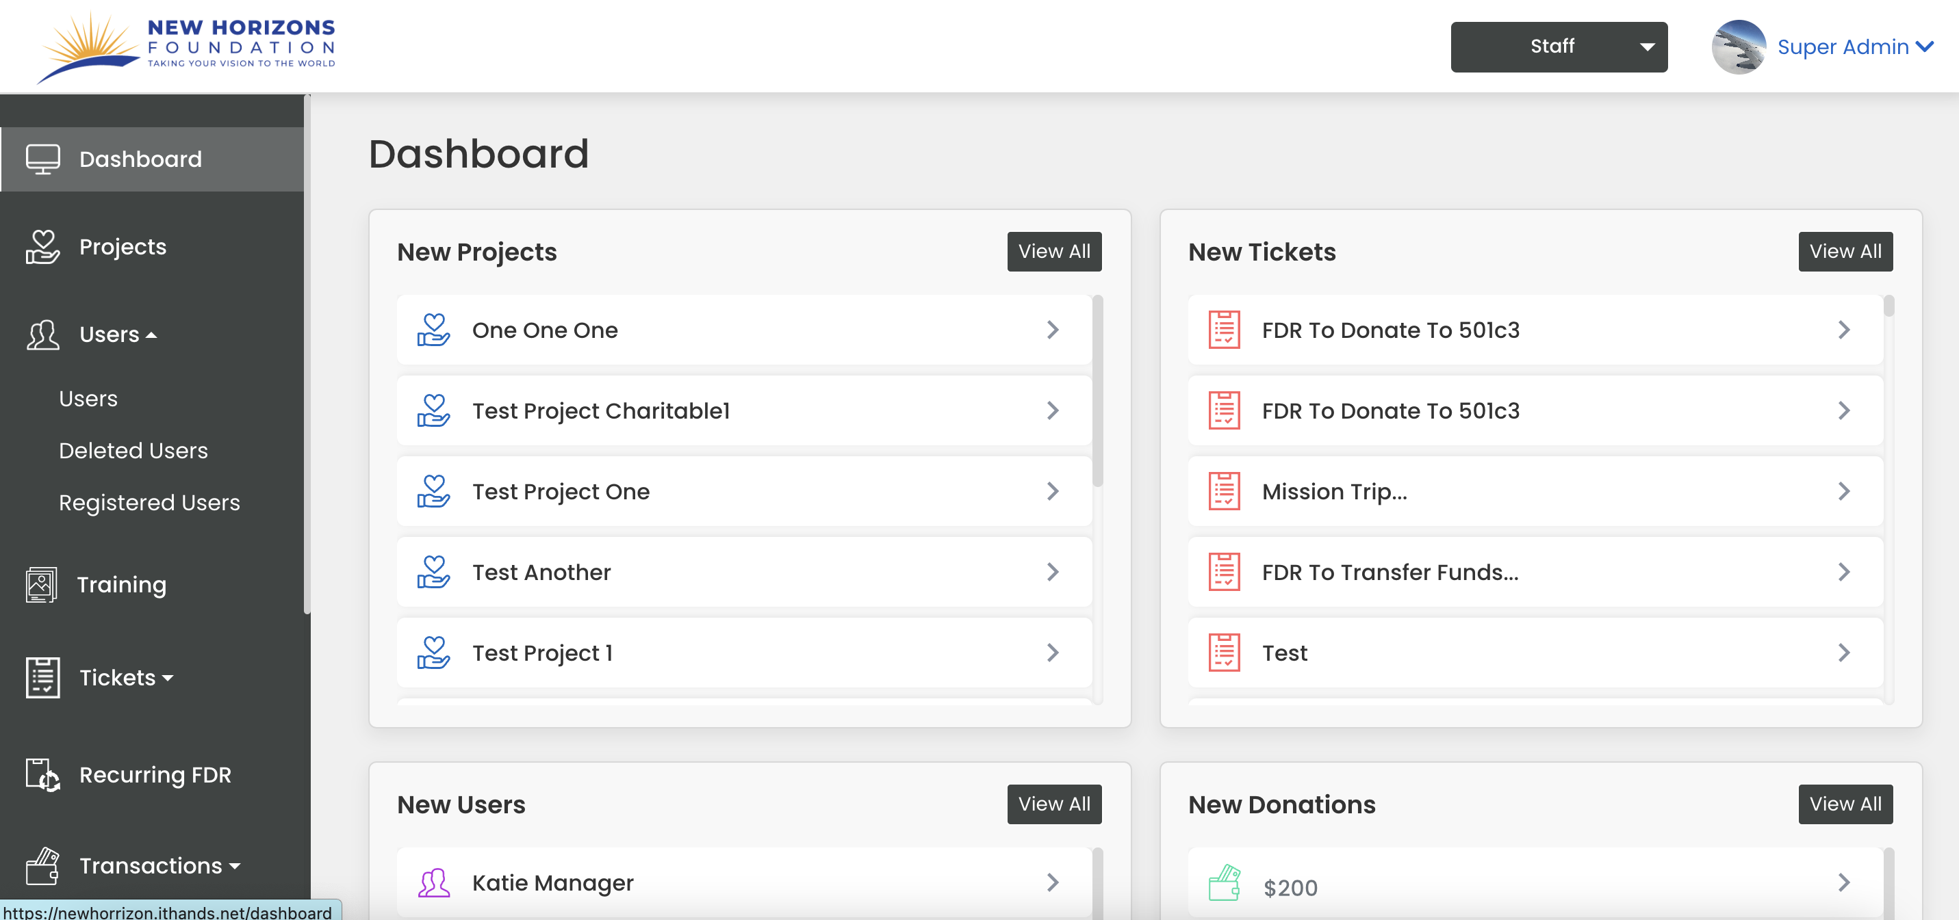1959x920 pixels.
Task: Click the New Projects list scrollbar
Action: [x=1097, y=392]
